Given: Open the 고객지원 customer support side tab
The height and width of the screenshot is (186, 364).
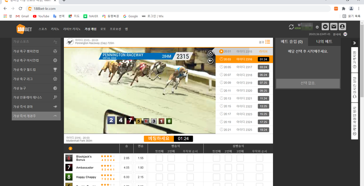Looking at the screenshot, I should [x=354, y=60].
